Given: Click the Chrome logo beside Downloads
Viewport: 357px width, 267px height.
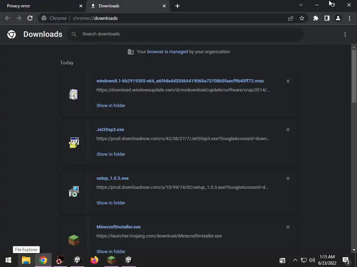Looking at the screenshot, I should tap(12, 34).
